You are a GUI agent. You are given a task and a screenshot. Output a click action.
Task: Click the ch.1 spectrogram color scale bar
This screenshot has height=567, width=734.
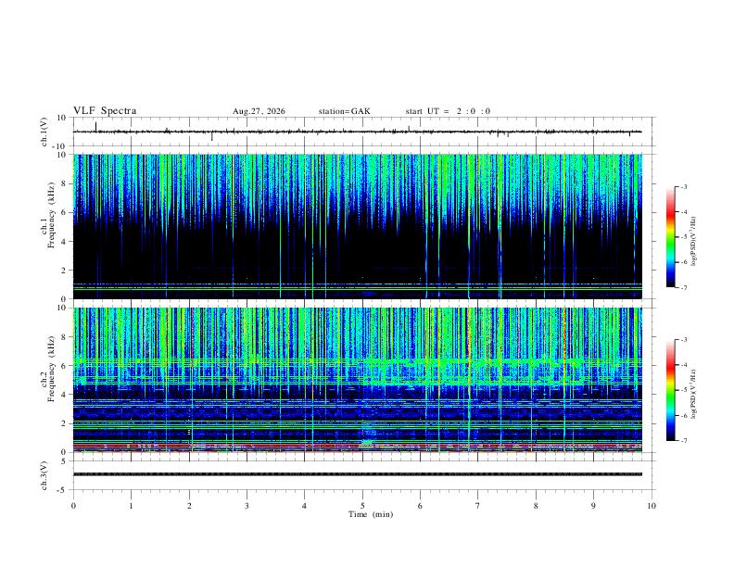[x=670, y=236]
